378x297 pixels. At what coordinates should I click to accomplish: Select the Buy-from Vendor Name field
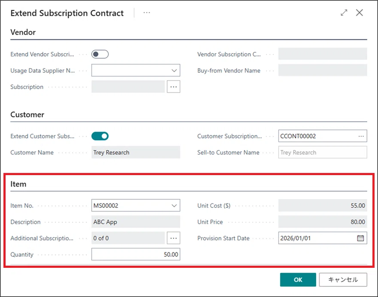(x=323, y=70)
